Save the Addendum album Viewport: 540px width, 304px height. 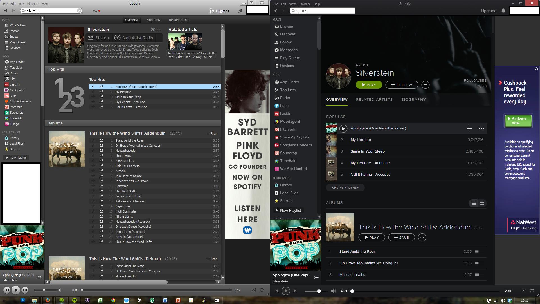401,237
